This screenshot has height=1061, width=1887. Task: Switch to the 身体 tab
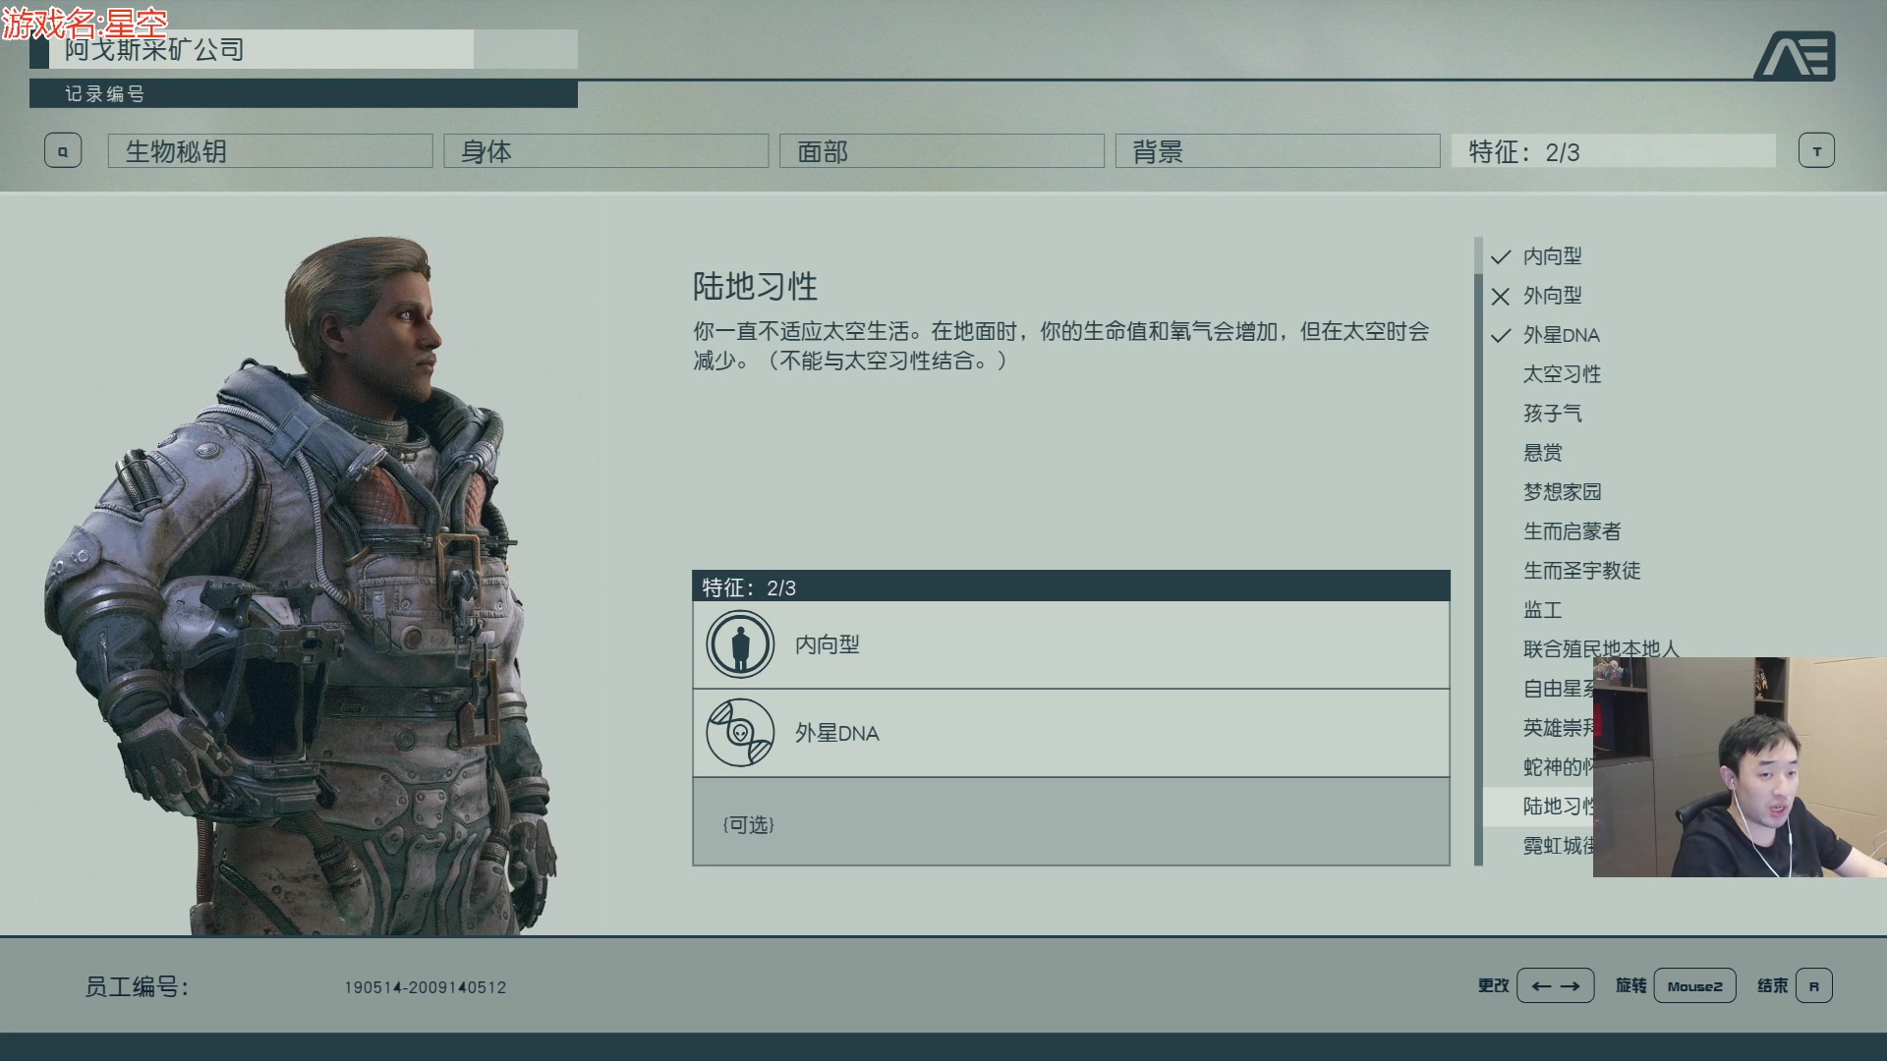pos(606,151)
